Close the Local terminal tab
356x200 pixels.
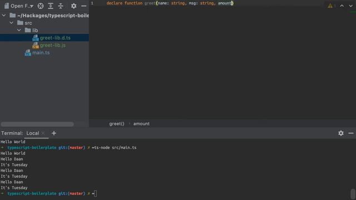tap(43, 133)
